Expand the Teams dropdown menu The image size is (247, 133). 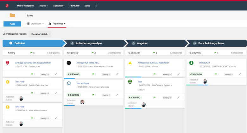pyautogui.click(x=44, y=6)
